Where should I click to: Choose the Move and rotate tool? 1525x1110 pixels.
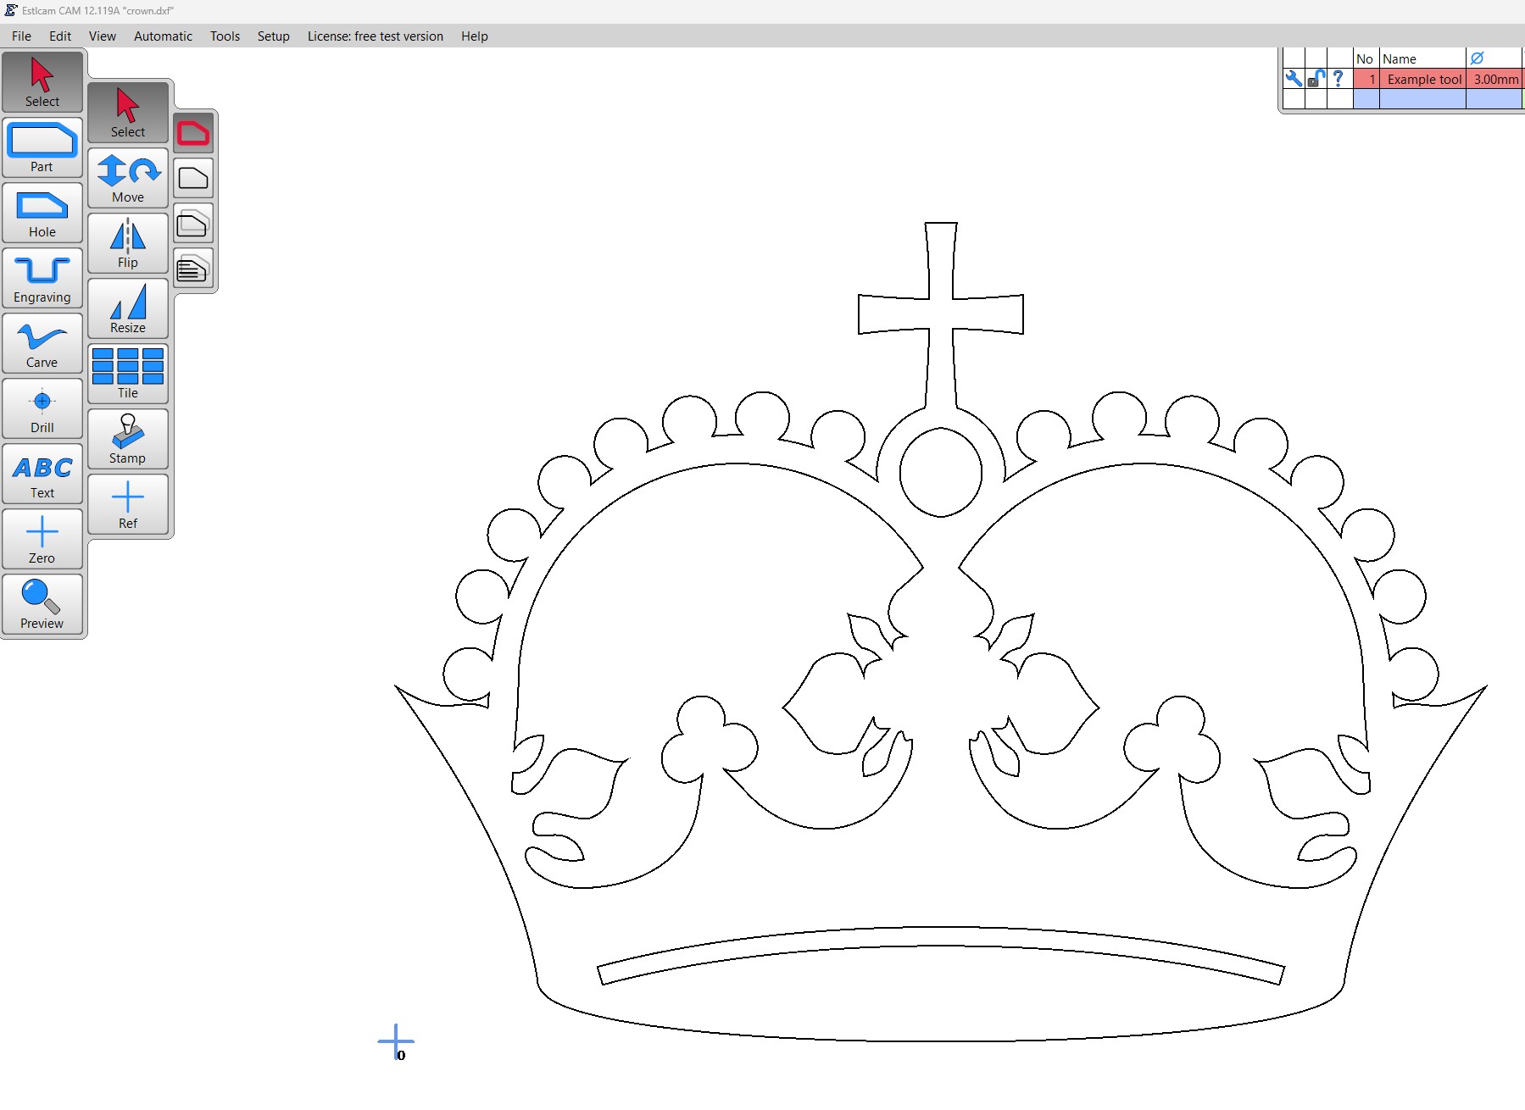(128, 177)
